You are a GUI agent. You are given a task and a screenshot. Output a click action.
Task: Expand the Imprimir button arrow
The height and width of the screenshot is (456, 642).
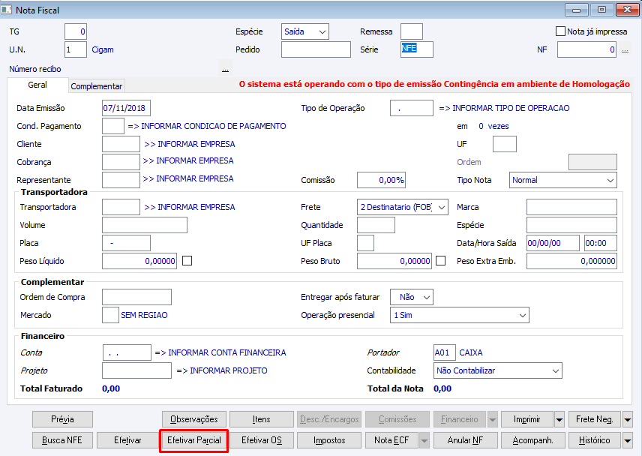559,419
